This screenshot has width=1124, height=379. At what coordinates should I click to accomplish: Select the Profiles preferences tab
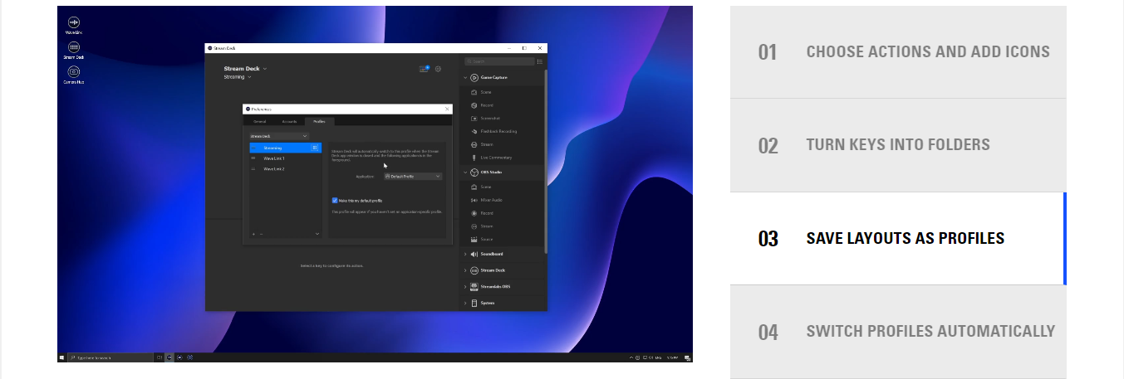click(319, 121)
